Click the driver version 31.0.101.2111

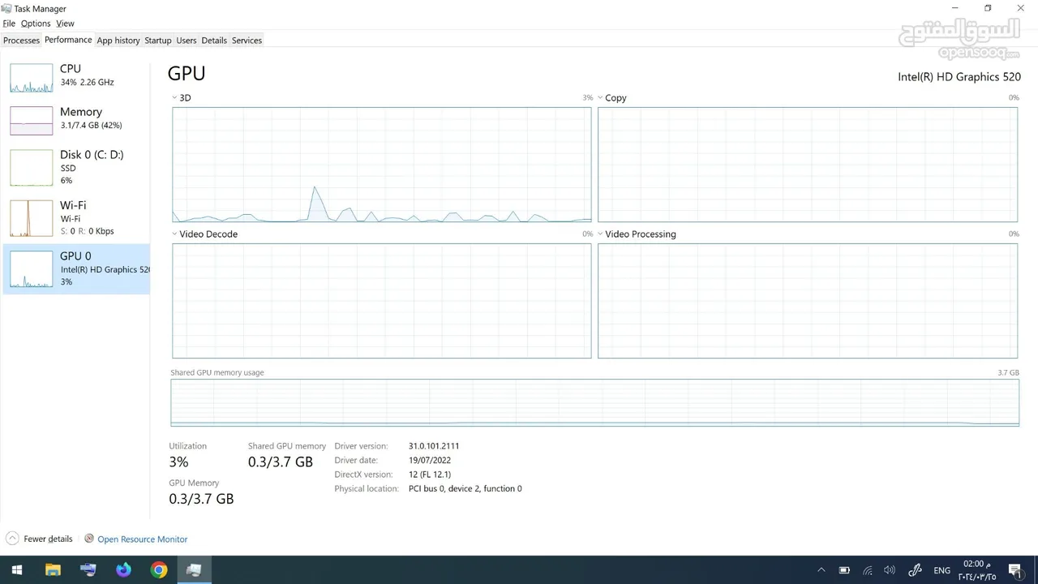pos(434,446)
